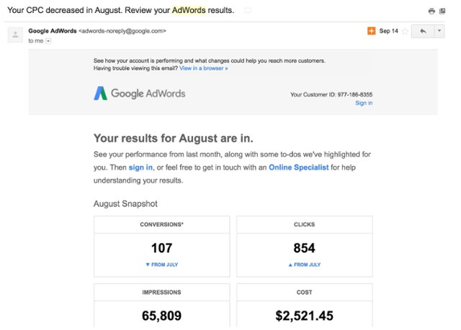Click the sender avatar placeholder
Screen dimensions: 461x330
tap(15, 35)
